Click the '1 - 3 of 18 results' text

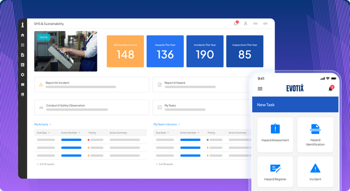pos(164,164)
